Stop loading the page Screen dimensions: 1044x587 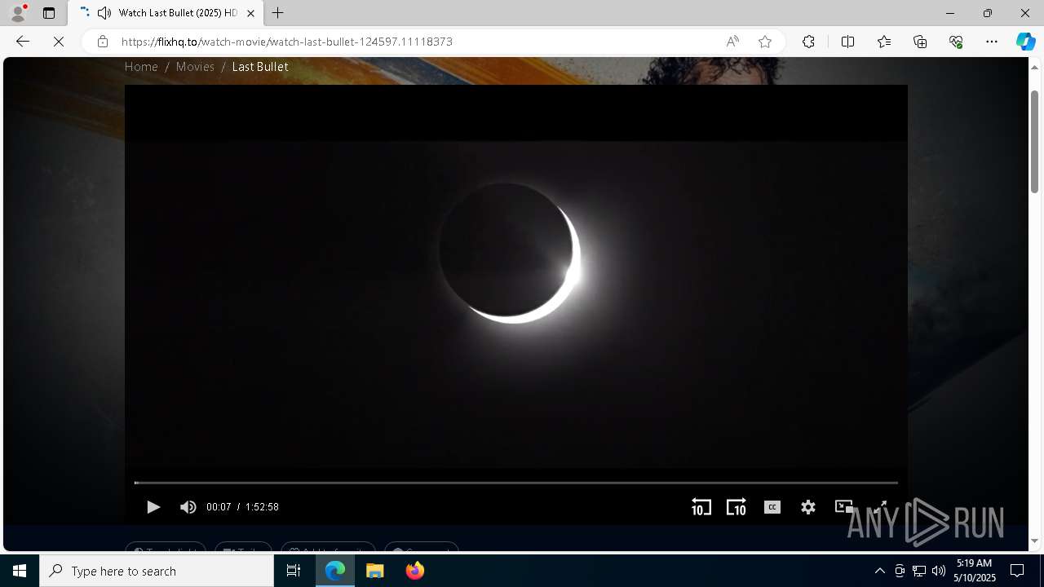(59, 42)
